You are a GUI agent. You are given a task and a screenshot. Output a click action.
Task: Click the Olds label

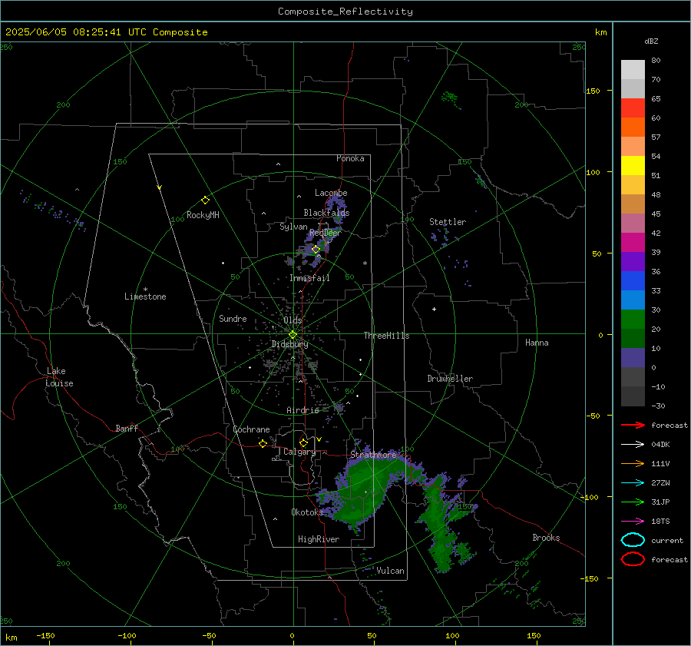pyautogui.click(x=293, y=320)
